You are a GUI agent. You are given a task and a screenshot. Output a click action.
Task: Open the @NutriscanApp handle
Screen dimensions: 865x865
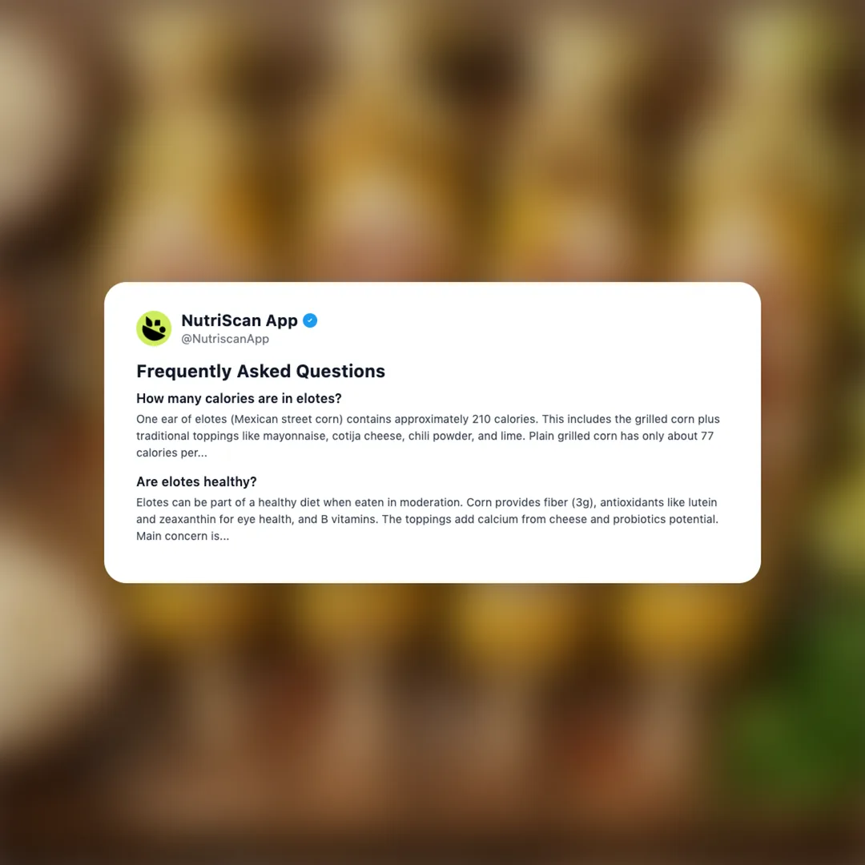tap(225, 339)
